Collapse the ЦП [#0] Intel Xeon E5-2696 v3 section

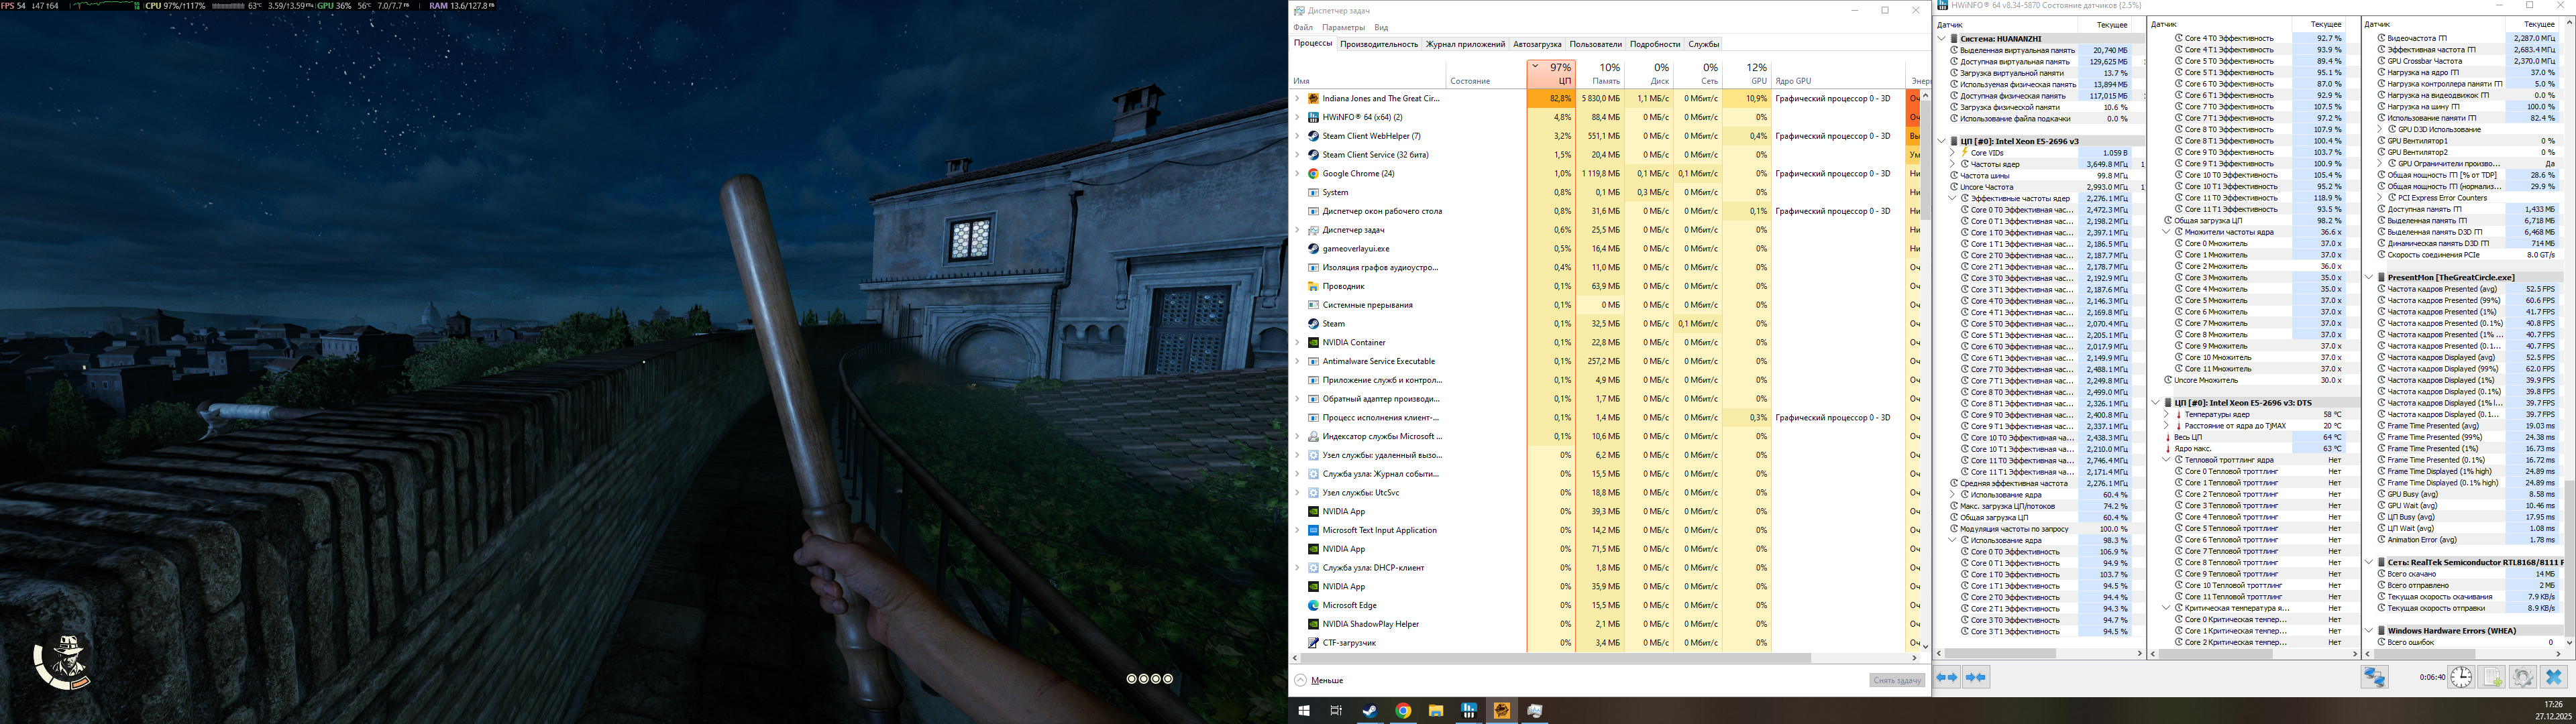pyautogui.click(x=1941, y=142)
